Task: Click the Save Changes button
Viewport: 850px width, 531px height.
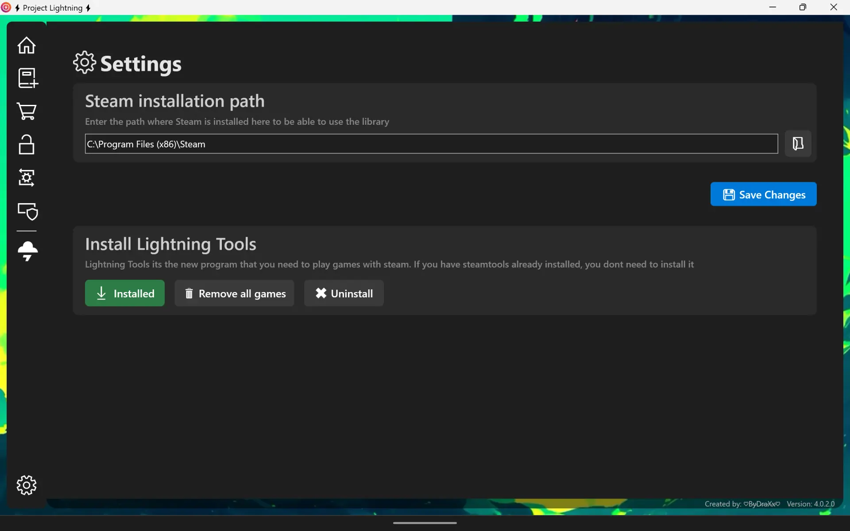Action: (x=763, y=194)
